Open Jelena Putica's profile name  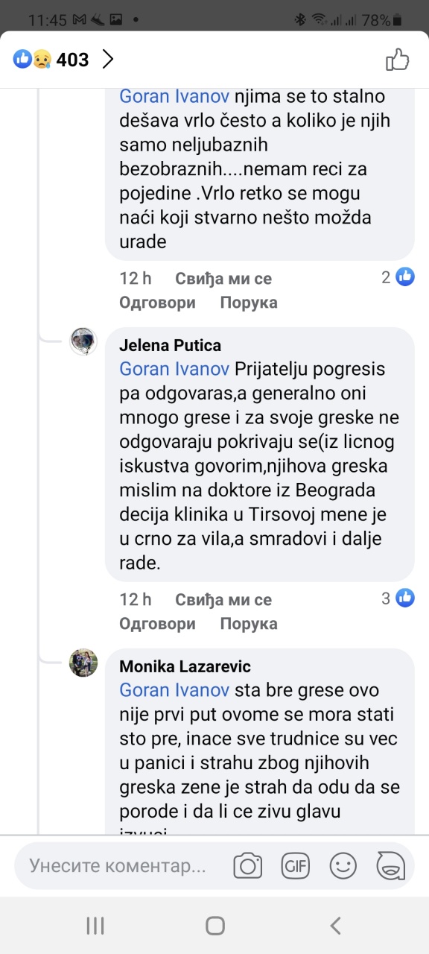(x=171, y=346)
